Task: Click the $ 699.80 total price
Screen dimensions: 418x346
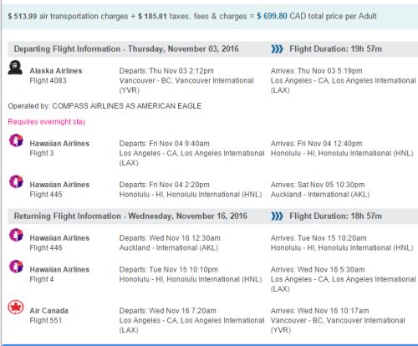Action: (272, 16)
